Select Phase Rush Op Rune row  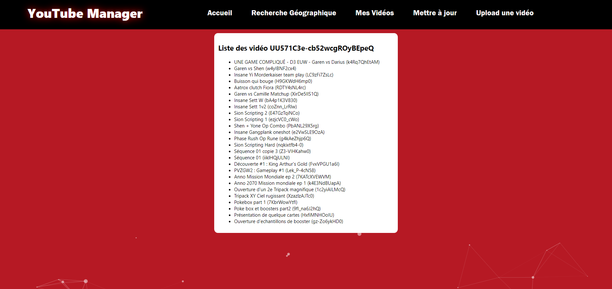tap(272, 139)
